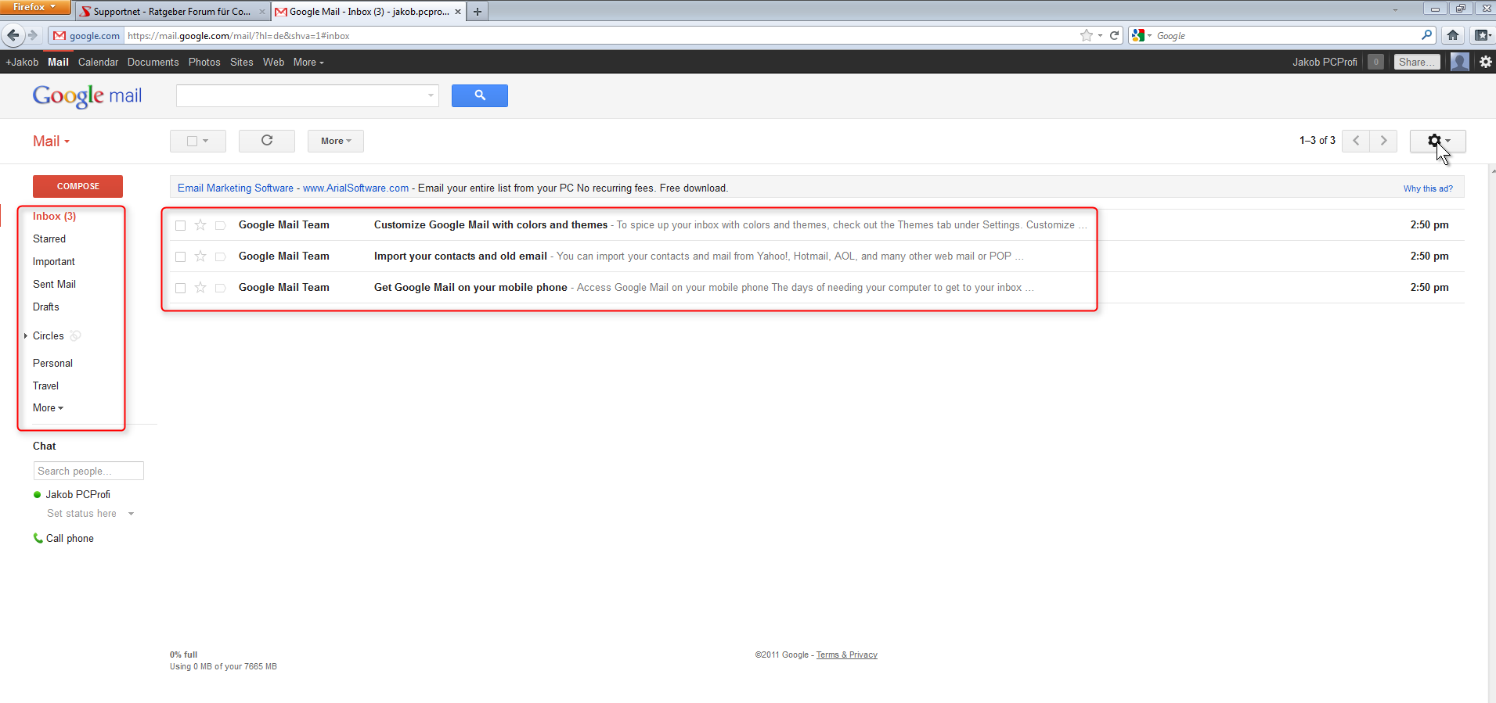Refresh the inbox with the reload icon
Viewport: 1496px width, 703px height.
click(x=267, y=141)
